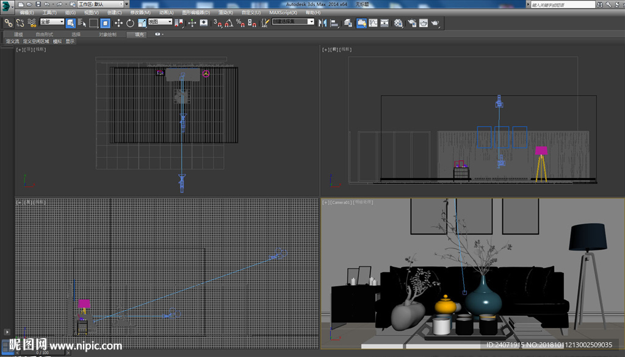Click the Render Production teapot icon
Screen dimensions: 625x357
(435, 23)
